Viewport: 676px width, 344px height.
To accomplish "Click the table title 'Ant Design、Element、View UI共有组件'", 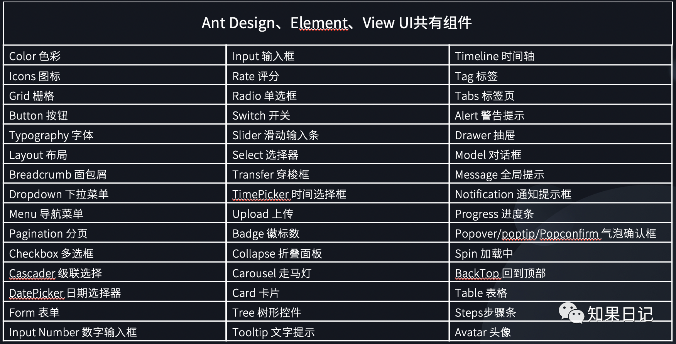I will point(337,23).
